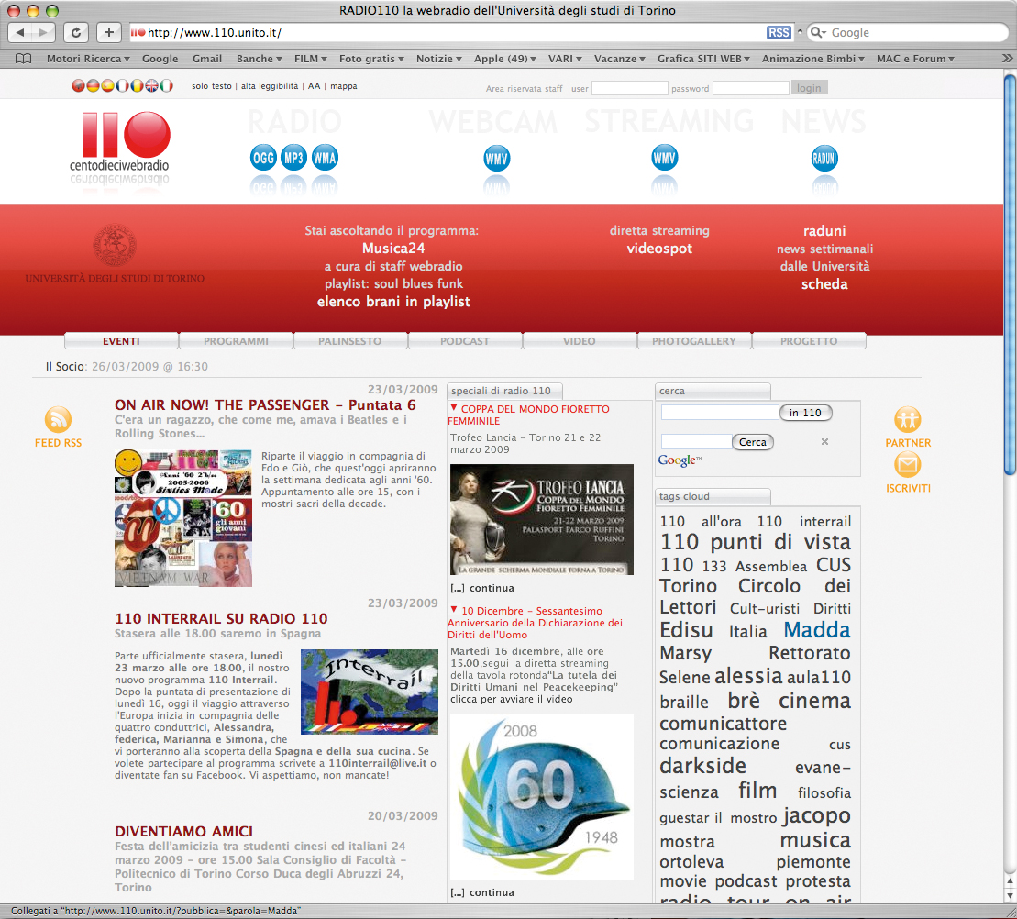Clear Google search with the x icon
The image size is (1017, 919).
825,442
